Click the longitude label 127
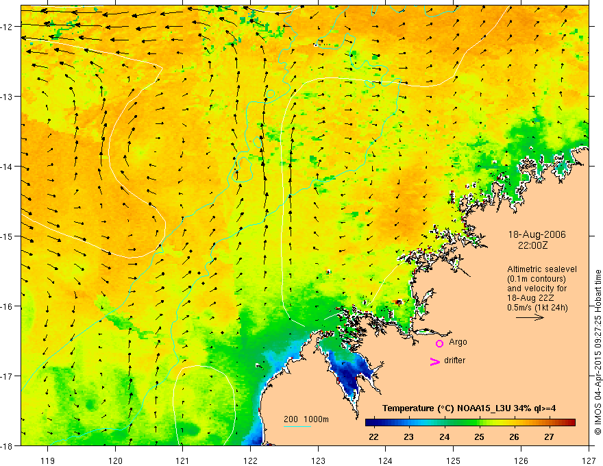 click(x=589, y=461)
